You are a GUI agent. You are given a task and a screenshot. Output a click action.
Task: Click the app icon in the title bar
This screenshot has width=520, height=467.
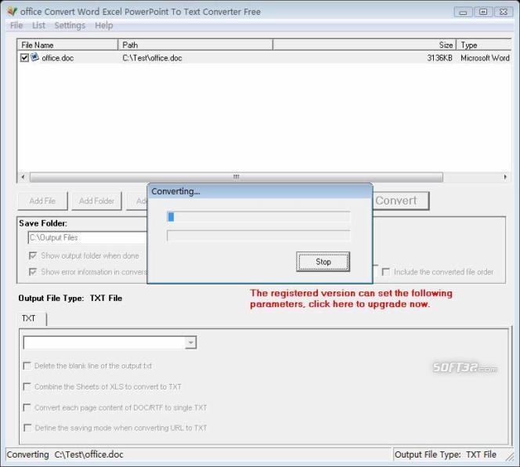tap(11, 12)
